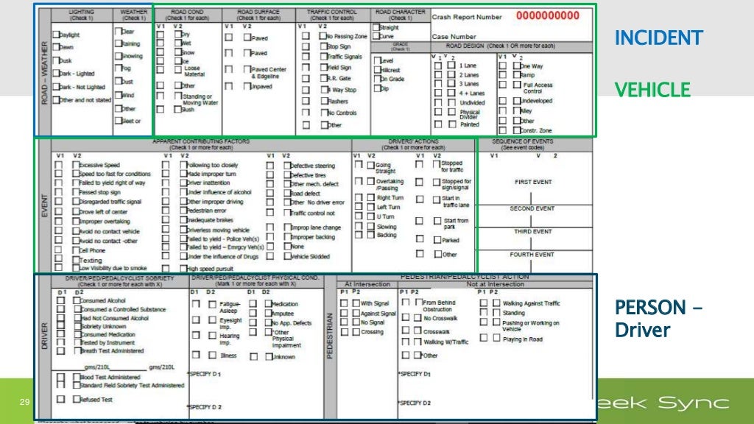Select the Level grade checkbox
This screenshot has height=424, width=754.
tap(378, 60)
